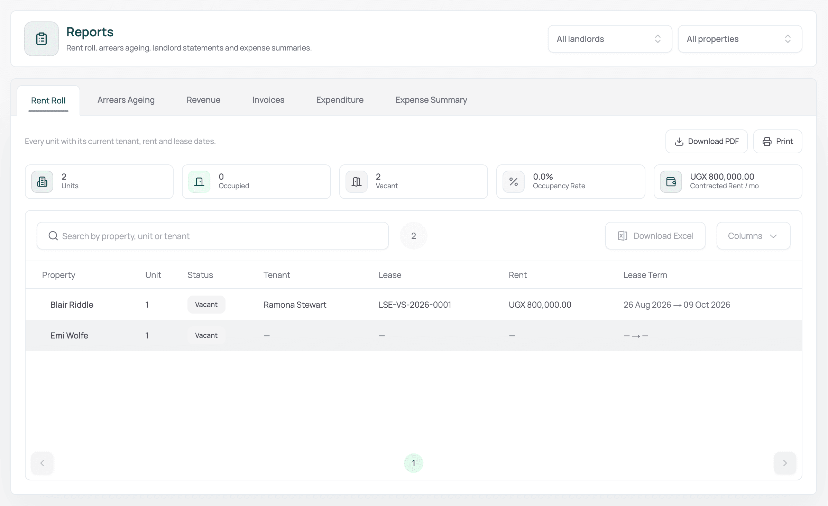Click the Vacant badge in Emi Wolfe row
This screenshot has height=506, width=828.
[206, 335]
